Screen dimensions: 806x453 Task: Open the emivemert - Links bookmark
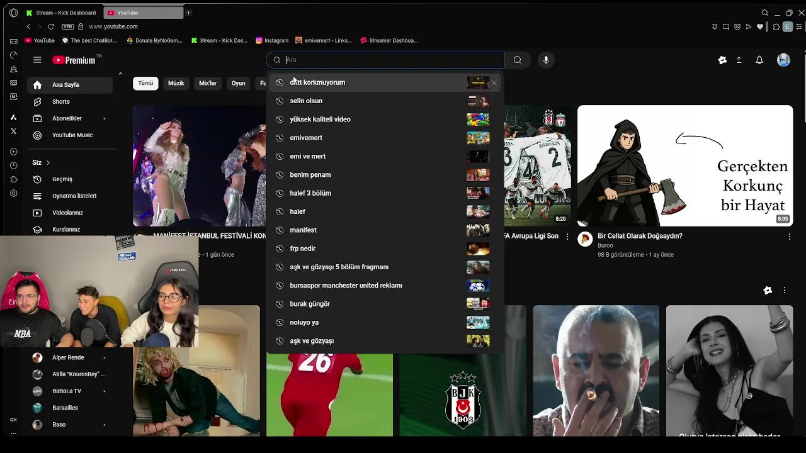[323, 40]
